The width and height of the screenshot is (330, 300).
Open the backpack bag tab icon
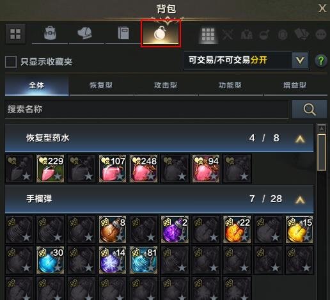[50, 33]
